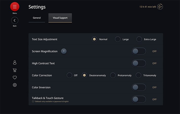Select Large text size

point(118,39)
